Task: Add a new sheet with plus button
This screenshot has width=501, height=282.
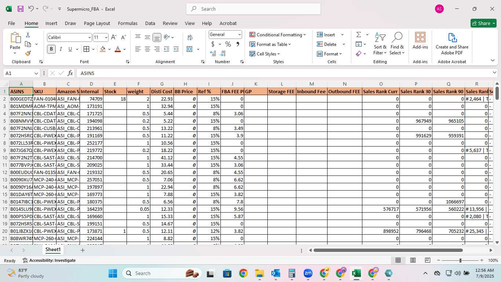Action: (x=83, y=250)
